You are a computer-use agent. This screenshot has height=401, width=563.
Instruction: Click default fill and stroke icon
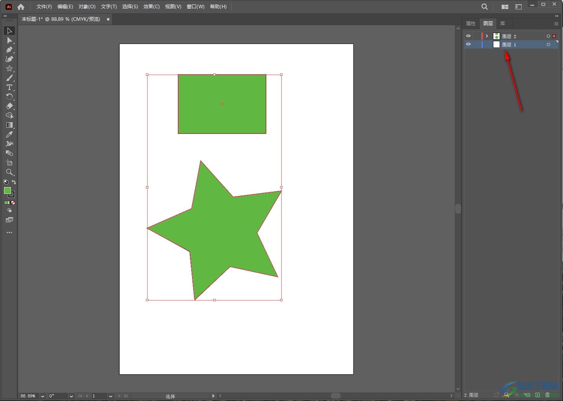click(x=6, y=182)
